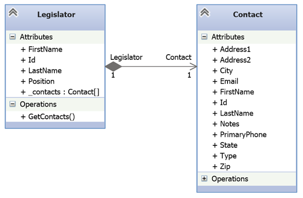Collapse the Contact Attributes section
This screenshot has width=303, height=198.
coord(204,37)
